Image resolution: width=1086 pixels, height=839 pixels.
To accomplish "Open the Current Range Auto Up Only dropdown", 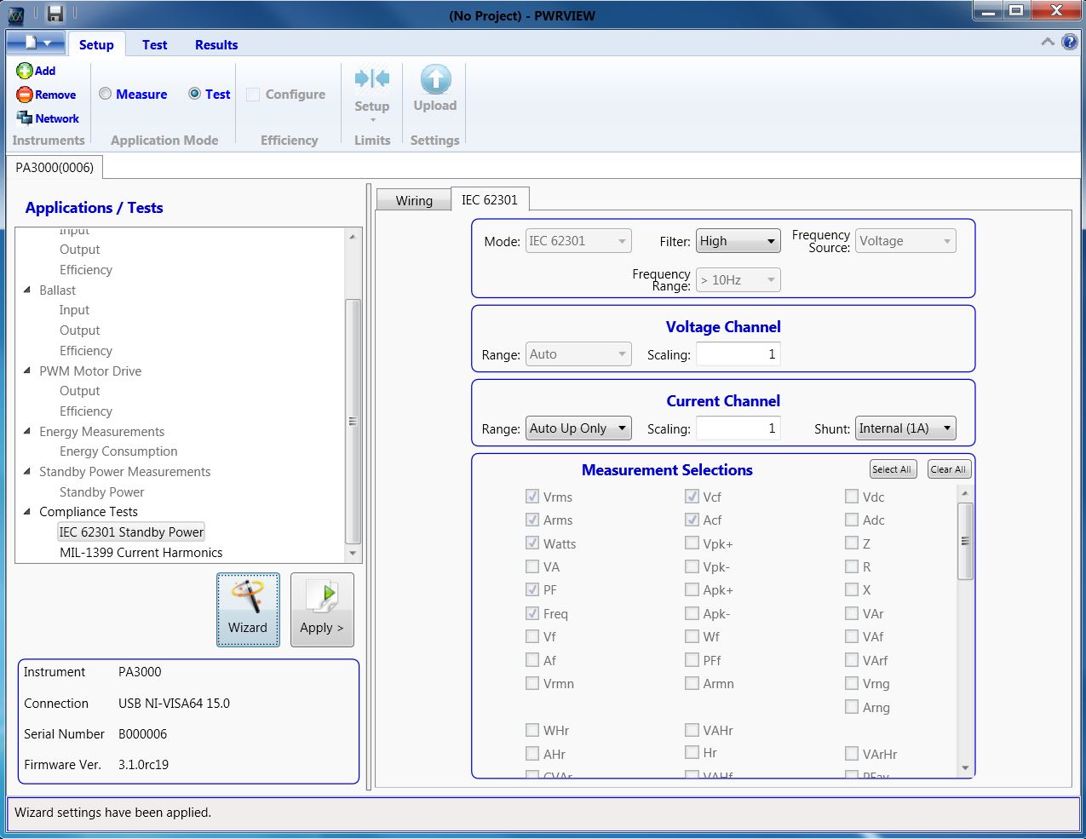I will [578, 428].
